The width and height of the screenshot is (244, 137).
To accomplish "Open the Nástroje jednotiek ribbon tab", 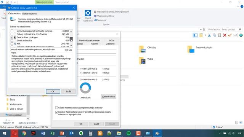I will 44,2.
